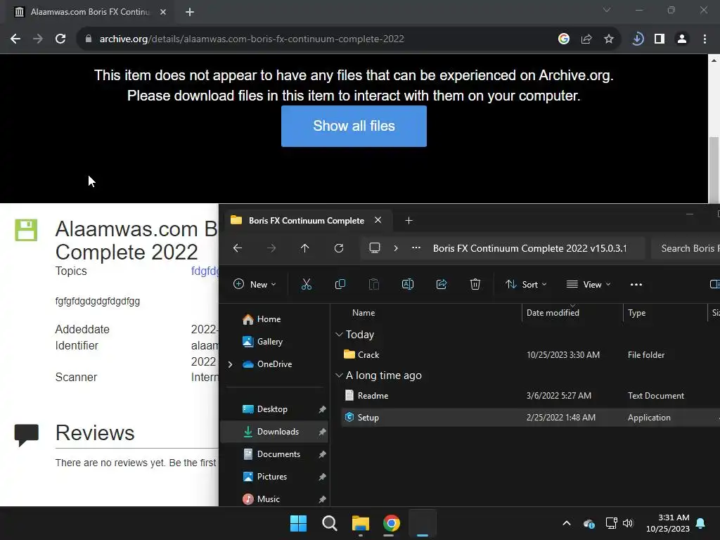Select Gallery in the navigation pane
720x540 pixels.
coord(269,342)
